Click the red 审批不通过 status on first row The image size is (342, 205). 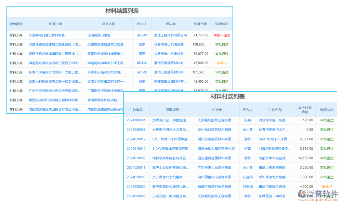pyautogui.click(x=222, y=35)
